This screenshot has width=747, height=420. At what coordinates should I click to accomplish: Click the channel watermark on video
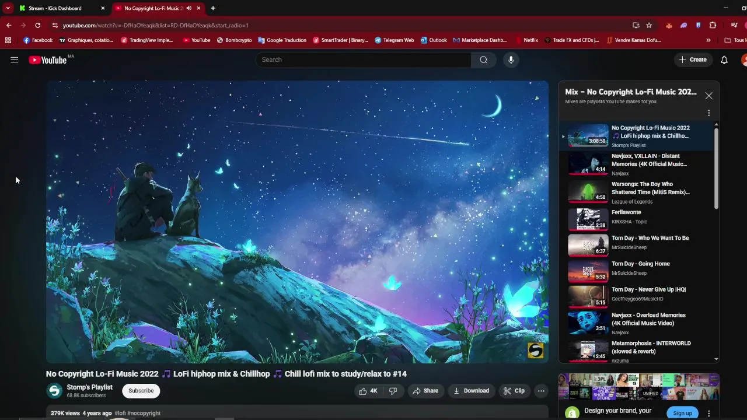(535, 350)
